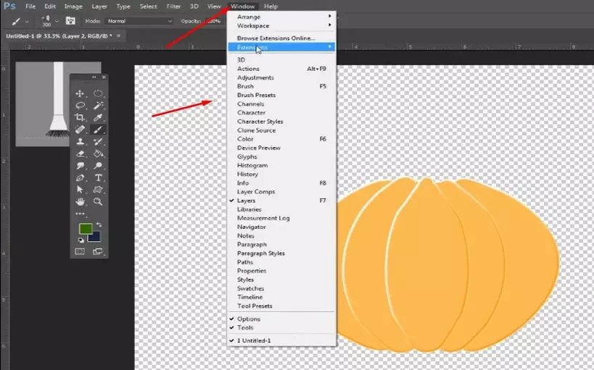This screenshot has height=370, width=594.
Task: Expand the Arrange submenu
Action: [281, 17]
